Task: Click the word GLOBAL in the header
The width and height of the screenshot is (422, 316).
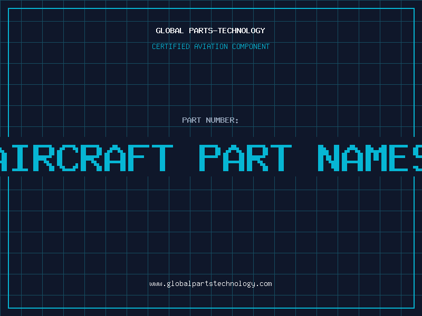Action: 170,31
